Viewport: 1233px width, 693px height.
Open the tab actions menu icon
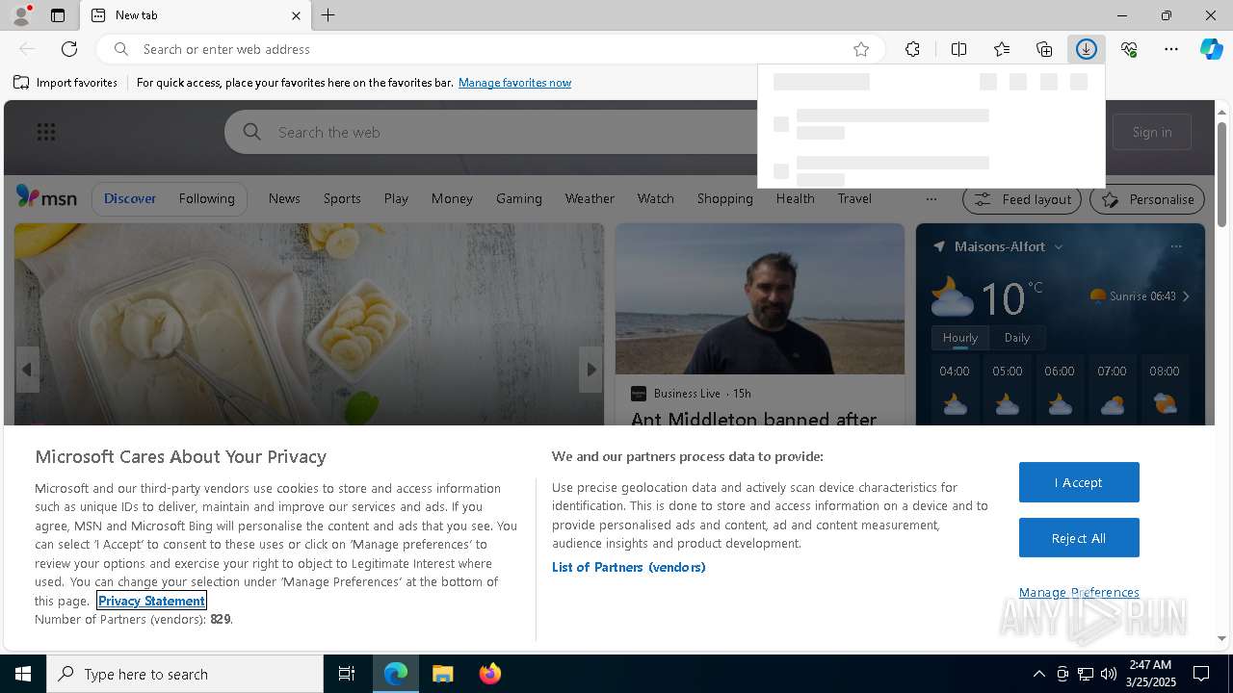click(58, 15)
